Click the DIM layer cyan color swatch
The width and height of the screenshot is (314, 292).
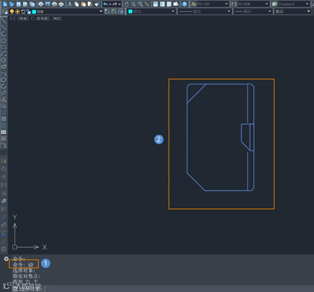tap(34, 11)
